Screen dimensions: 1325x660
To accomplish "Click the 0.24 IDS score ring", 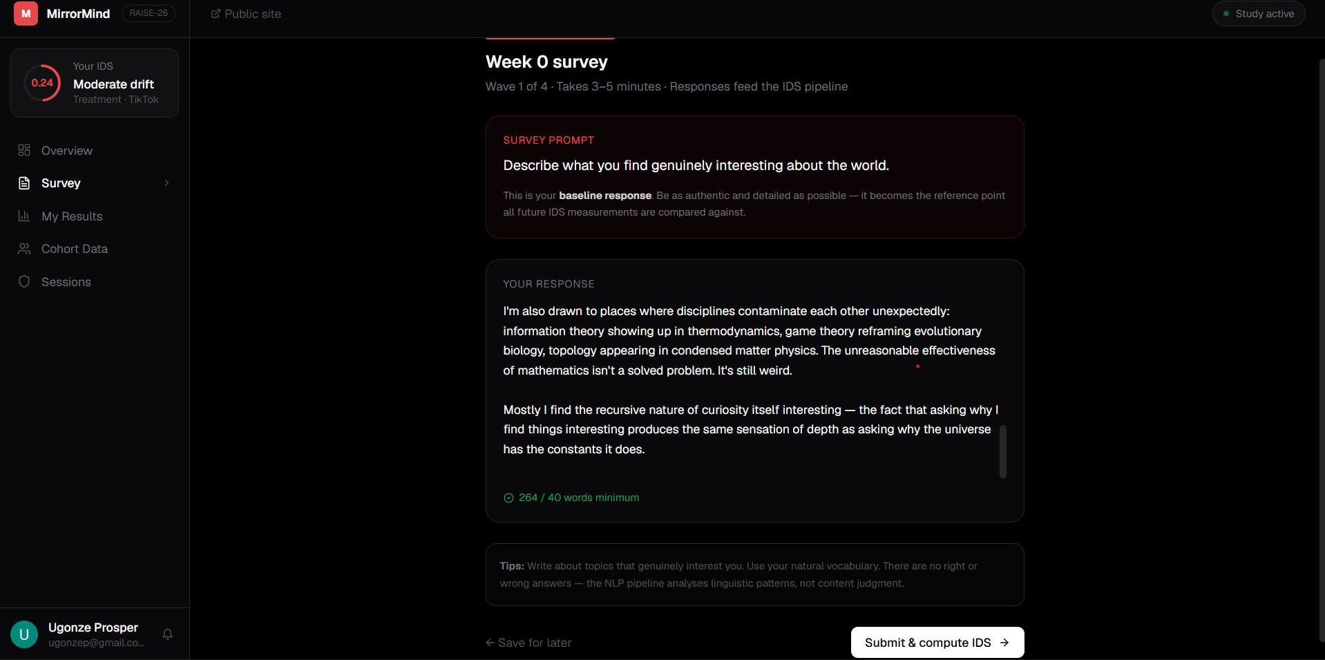I will (x=42, y=83).
